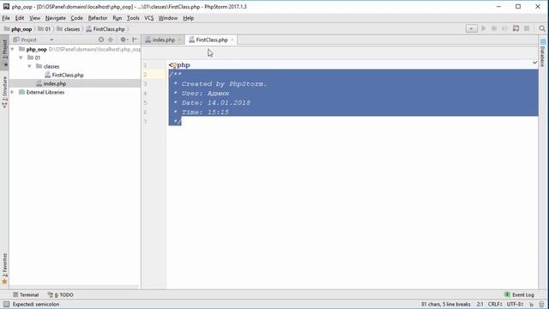Open the Project view type dropdown

[x=51, y=39]
